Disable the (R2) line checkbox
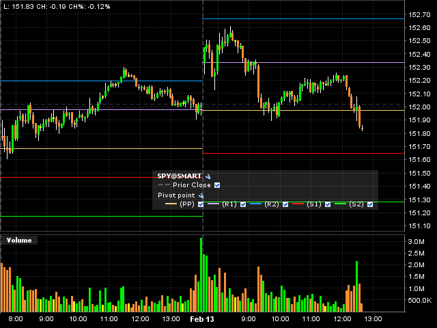 tap(285, 204)
